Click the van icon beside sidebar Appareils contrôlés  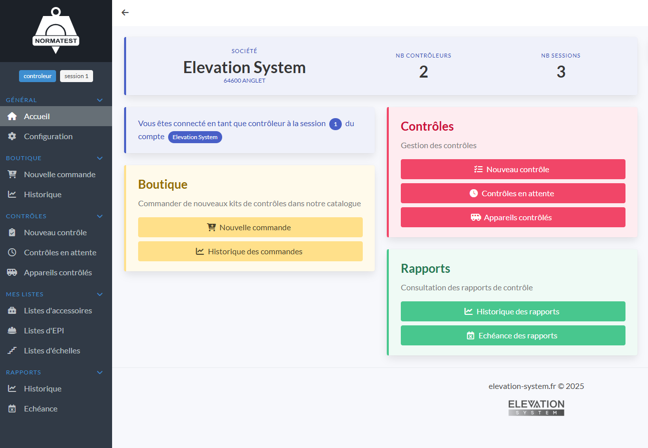click(12, 272)
